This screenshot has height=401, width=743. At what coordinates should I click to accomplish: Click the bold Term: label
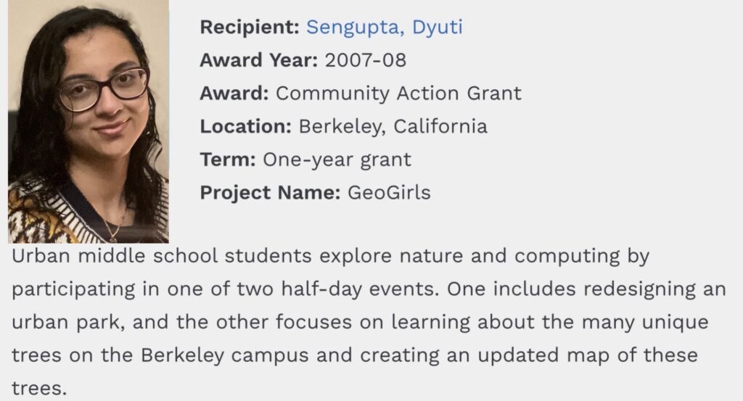tap(227, 160)
